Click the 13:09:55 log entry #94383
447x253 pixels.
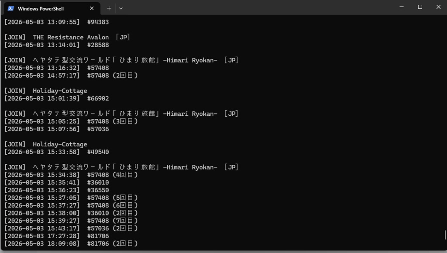pyautogui.click(x=56, y=22)
